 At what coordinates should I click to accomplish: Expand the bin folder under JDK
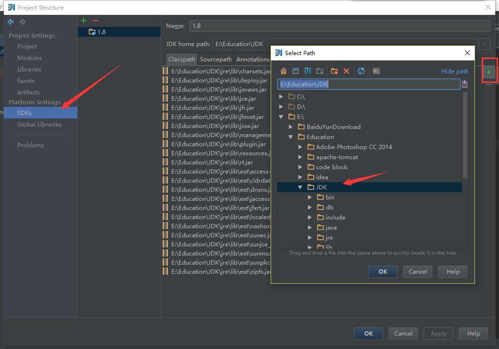[309, 198]
